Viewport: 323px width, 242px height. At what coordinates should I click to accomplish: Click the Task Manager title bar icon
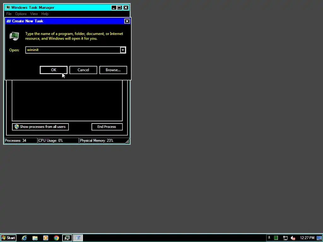(8, 8)
